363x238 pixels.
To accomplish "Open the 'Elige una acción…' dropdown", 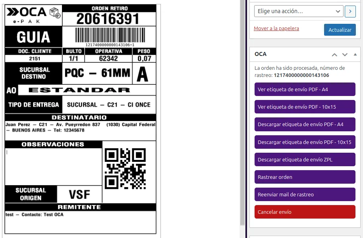I will pyautogui.click(x=299, y=11).
